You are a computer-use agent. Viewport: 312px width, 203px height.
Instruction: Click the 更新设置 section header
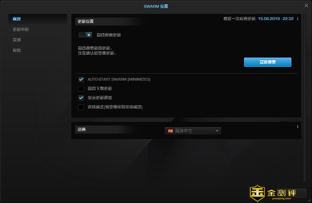(x=85, y=21)
